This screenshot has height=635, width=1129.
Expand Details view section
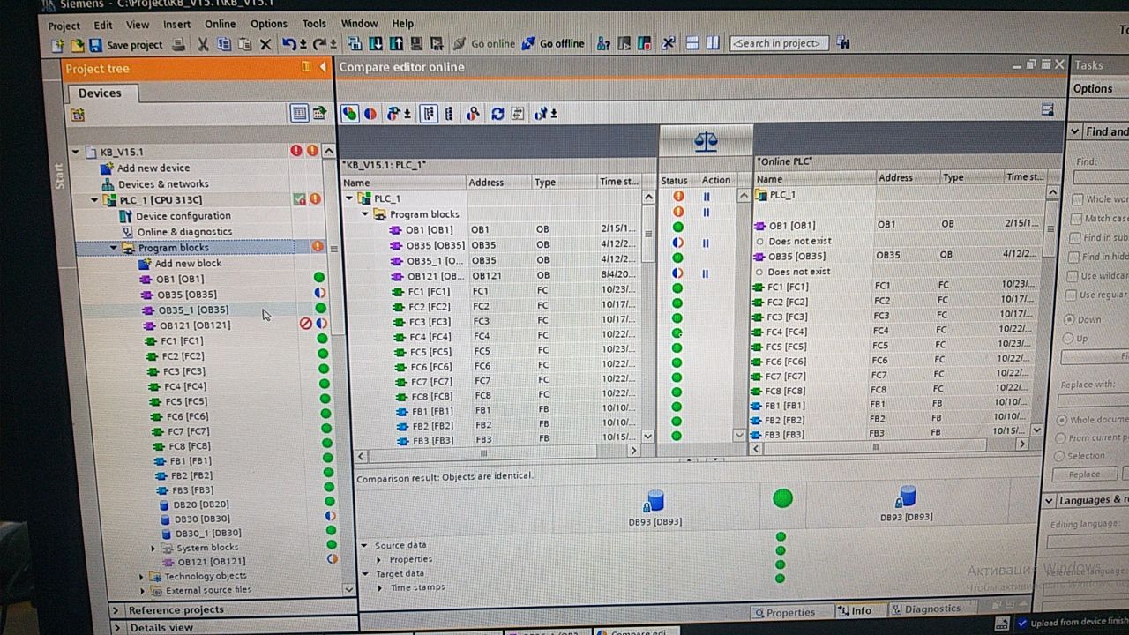116,628
